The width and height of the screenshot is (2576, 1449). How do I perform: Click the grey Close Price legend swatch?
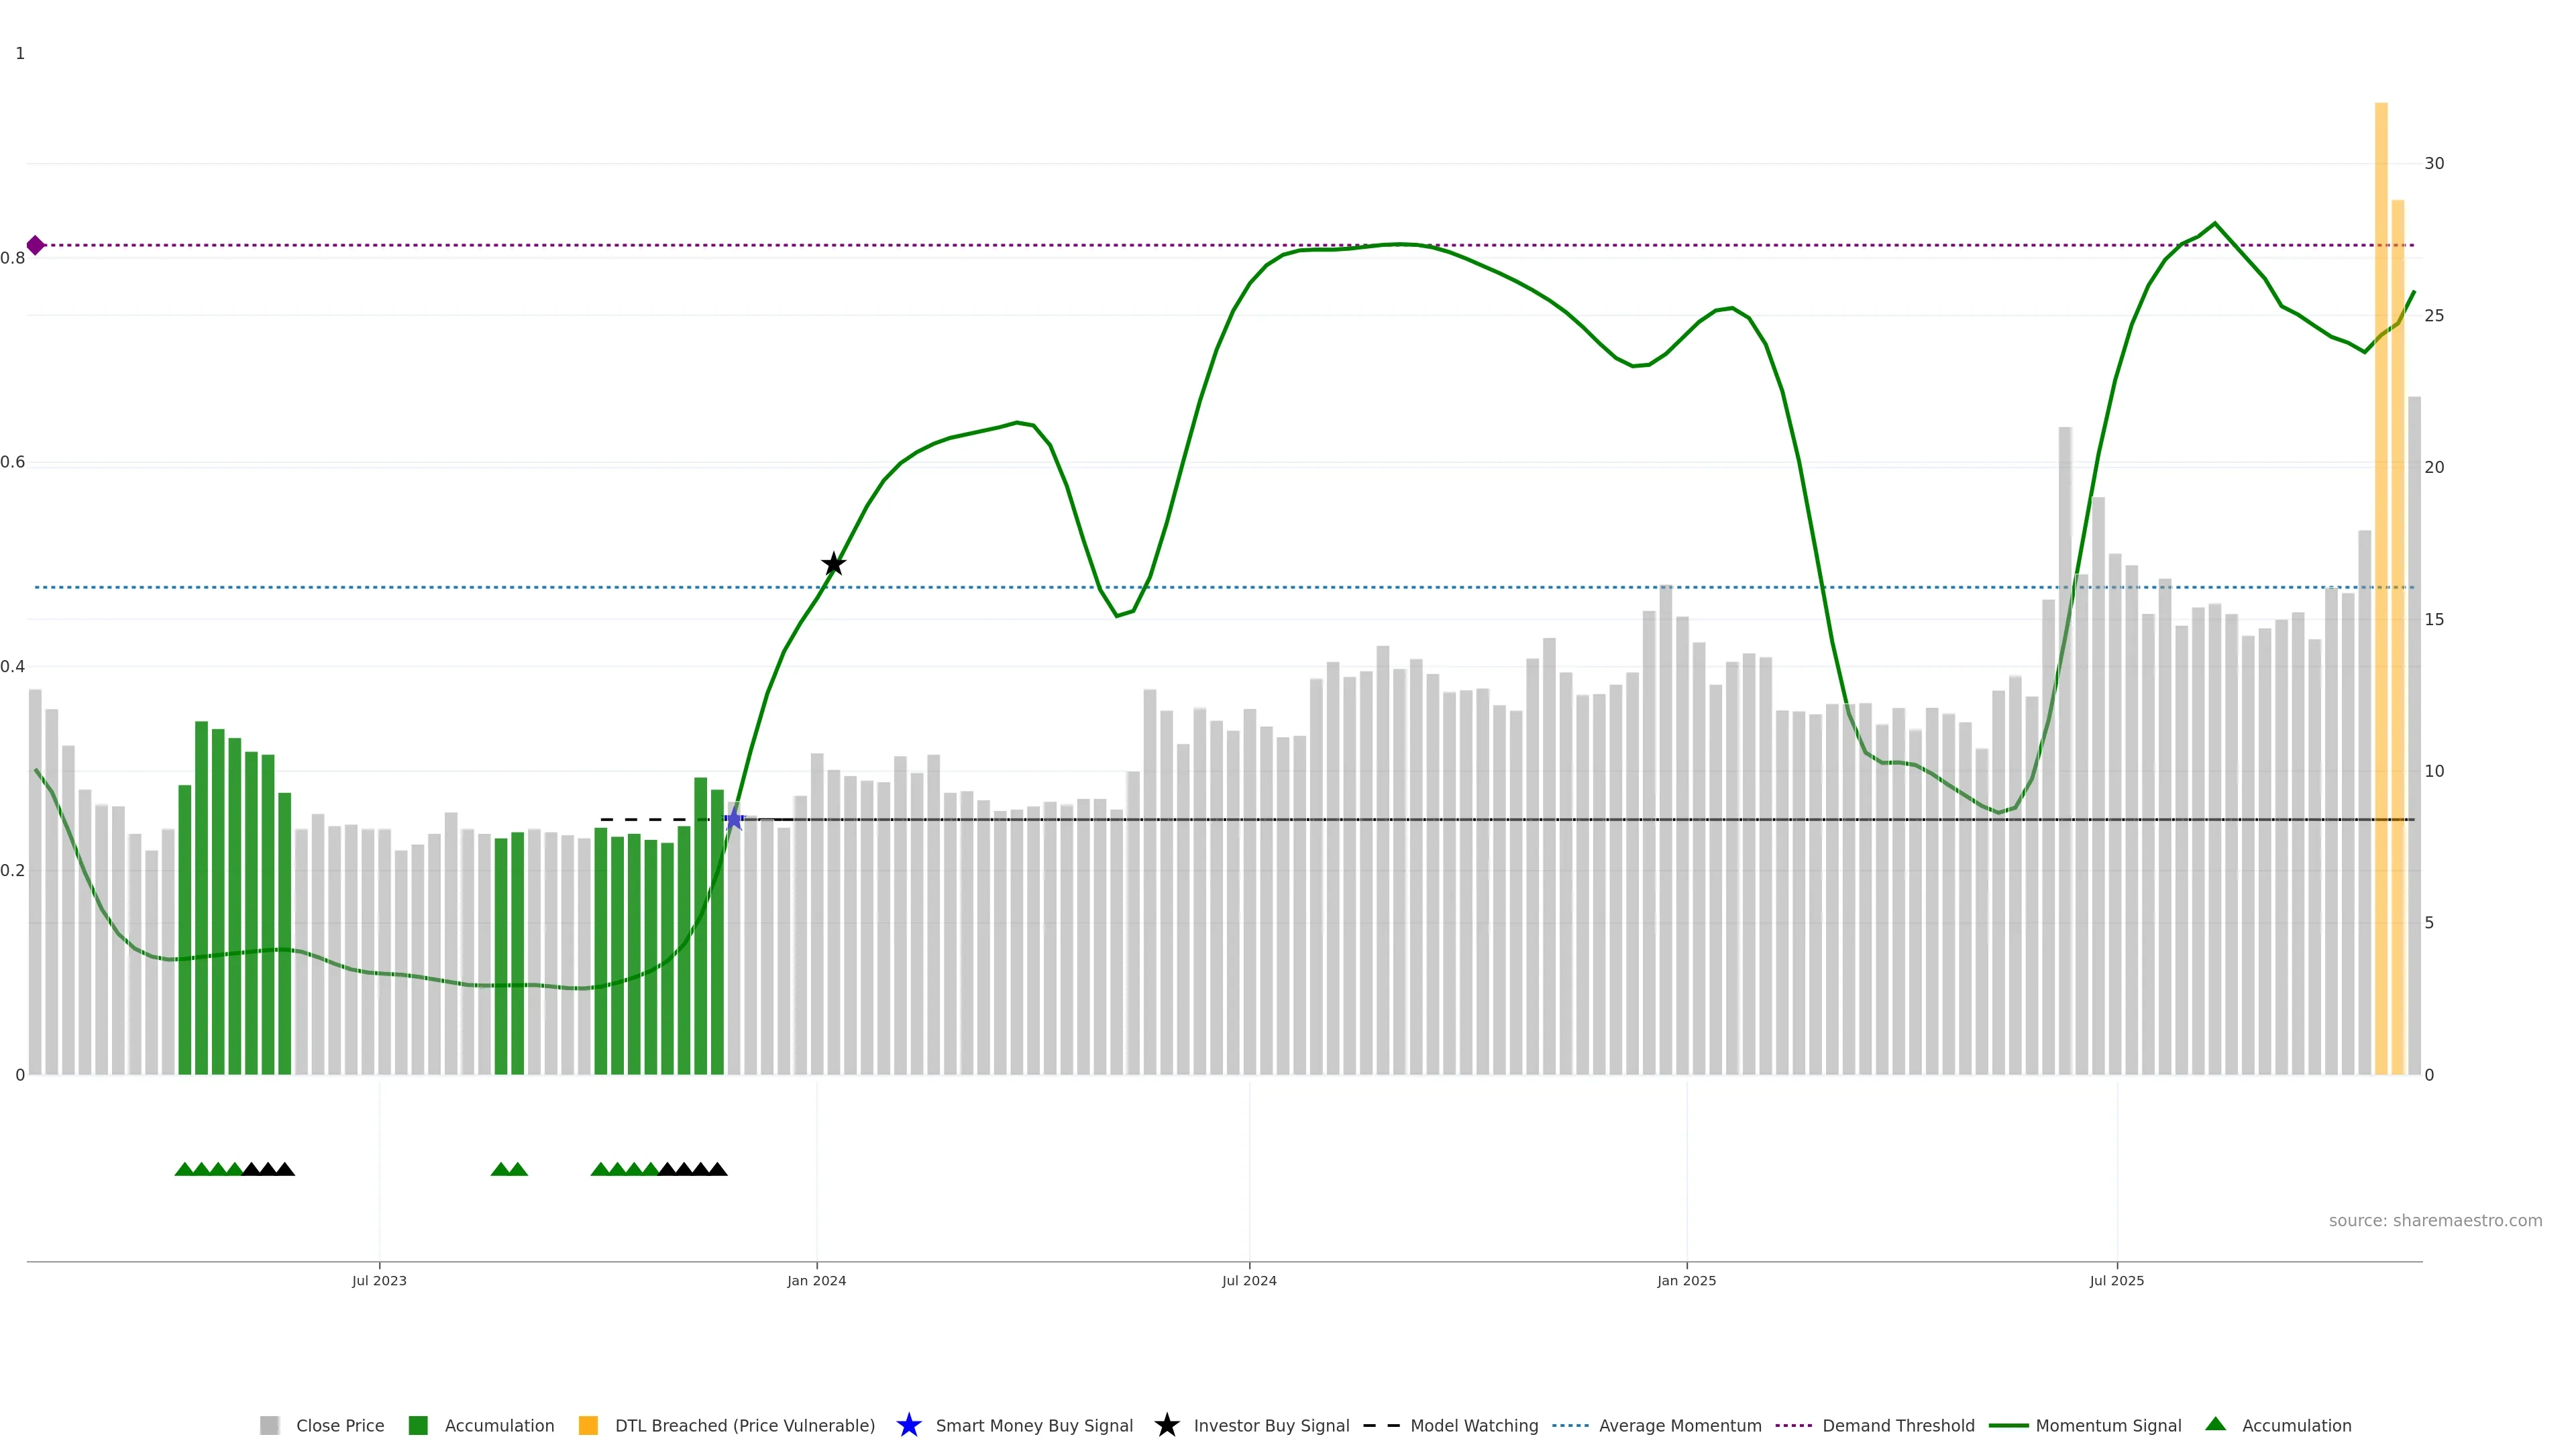269,1425
